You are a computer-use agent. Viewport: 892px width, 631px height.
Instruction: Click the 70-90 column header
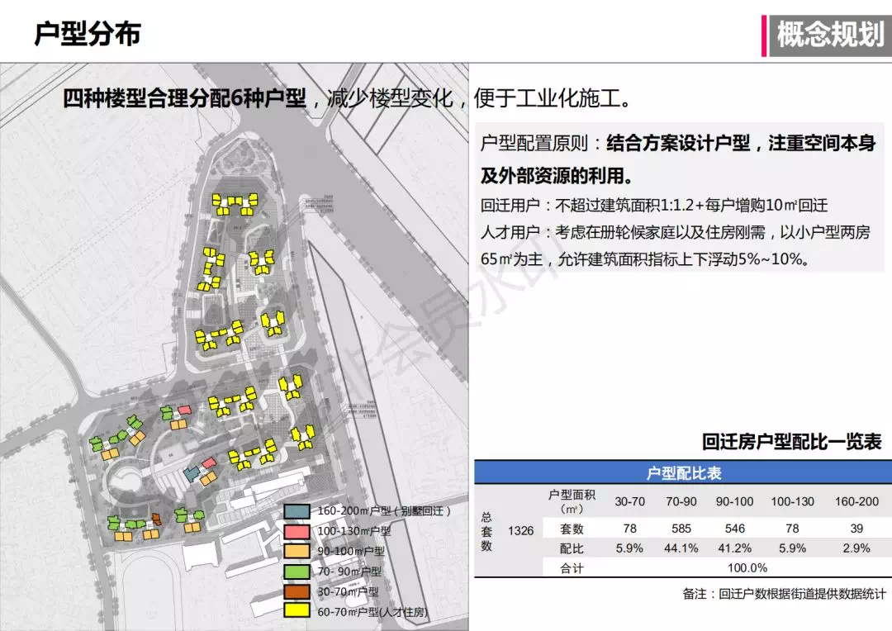(x=681, y=502)
